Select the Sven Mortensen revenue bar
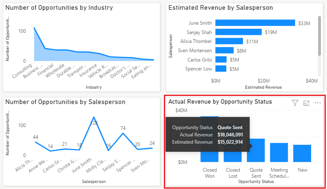The image size is (327, 189). pyautogui.click(x=224, y=50)
